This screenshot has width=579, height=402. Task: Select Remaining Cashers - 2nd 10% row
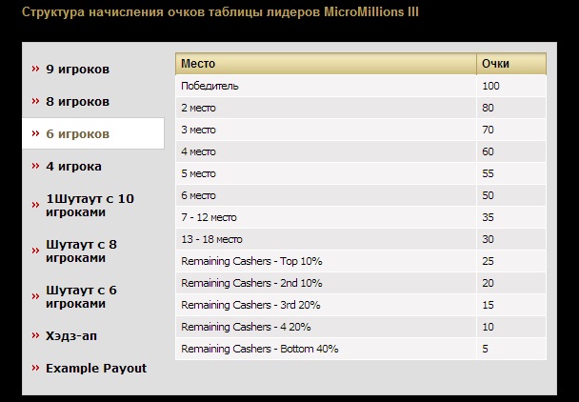point(361,283)
